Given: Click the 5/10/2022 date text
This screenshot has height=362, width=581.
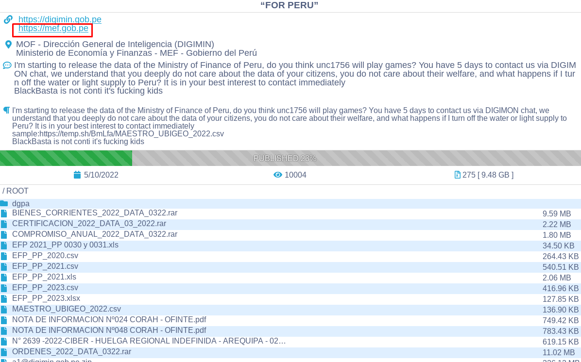Looking at the screenshot, I should 101,175.
